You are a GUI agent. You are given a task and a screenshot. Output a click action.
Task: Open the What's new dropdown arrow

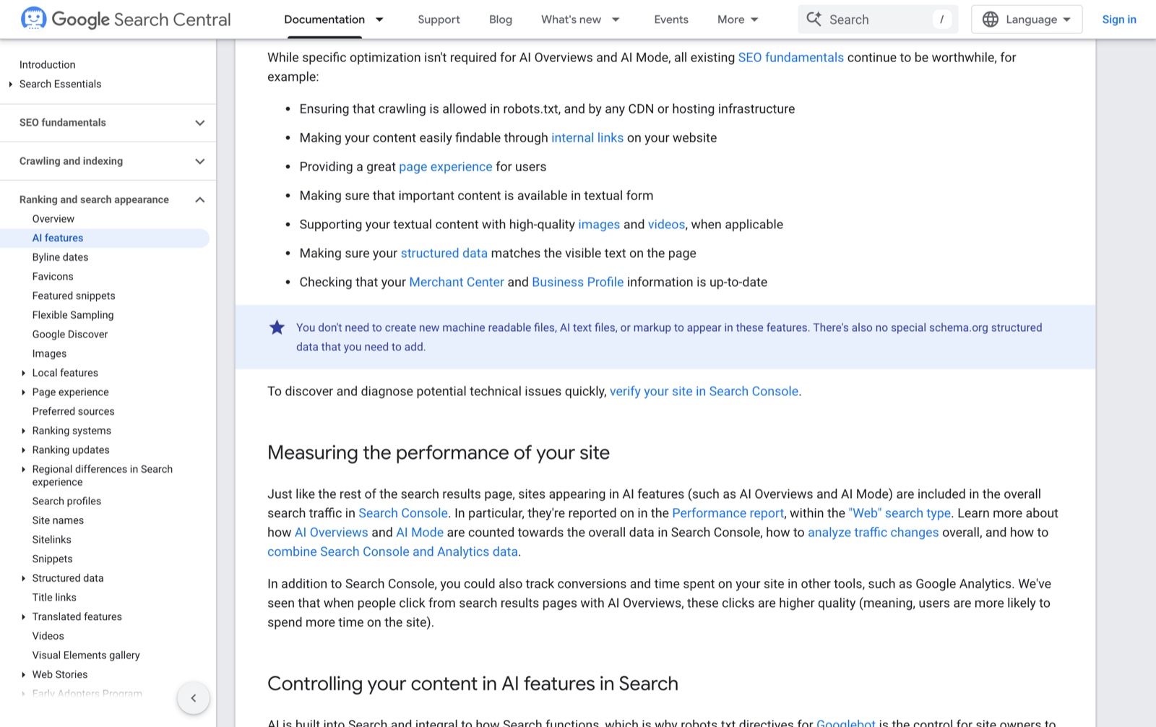(x=616, y=20)
